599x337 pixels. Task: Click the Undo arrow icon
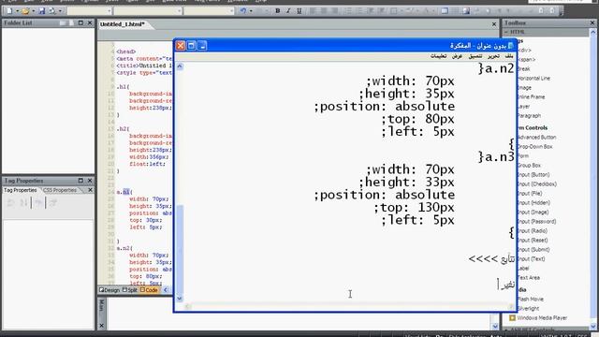click(243, 10)
